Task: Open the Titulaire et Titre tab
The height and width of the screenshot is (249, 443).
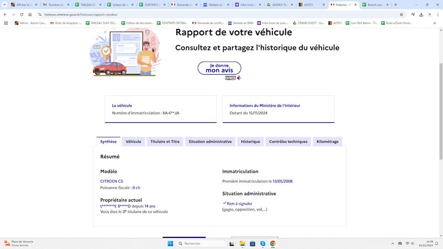Action: pos(164,142)
